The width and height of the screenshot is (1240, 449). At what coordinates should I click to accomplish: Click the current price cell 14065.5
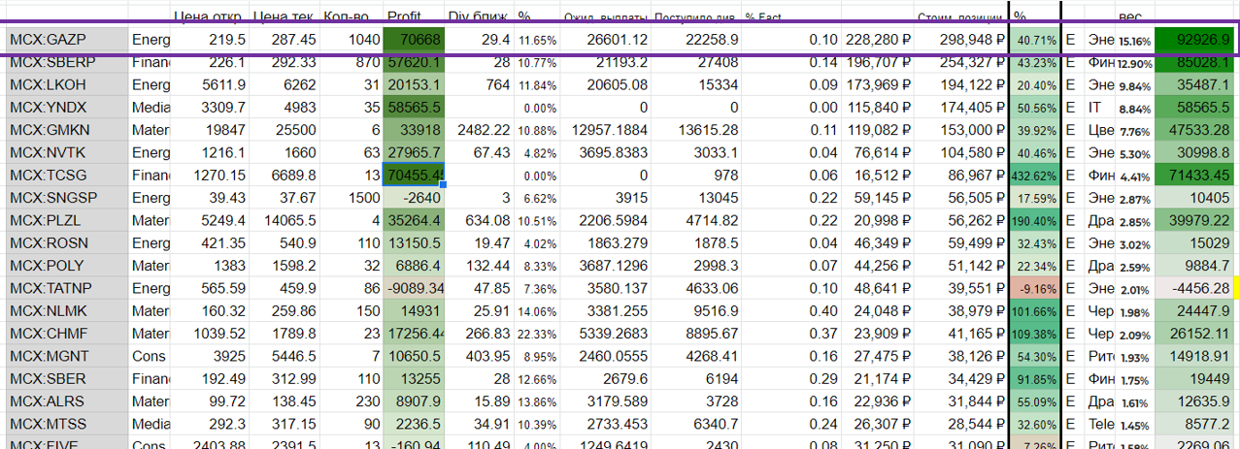[x=284, y=219]
